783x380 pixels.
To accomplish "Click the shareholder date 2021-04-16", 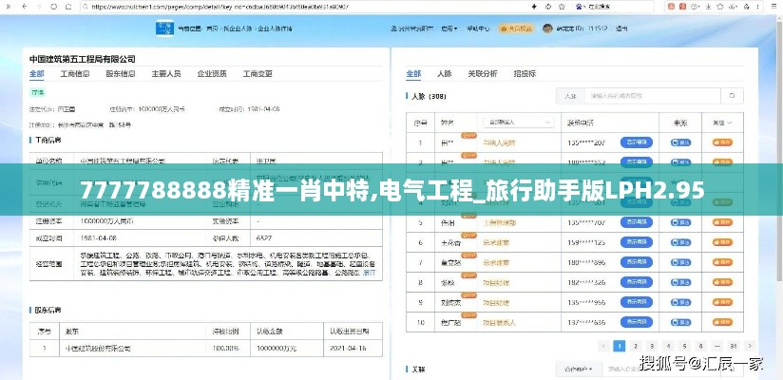I will pyautogui.click(x=348, y=349).
